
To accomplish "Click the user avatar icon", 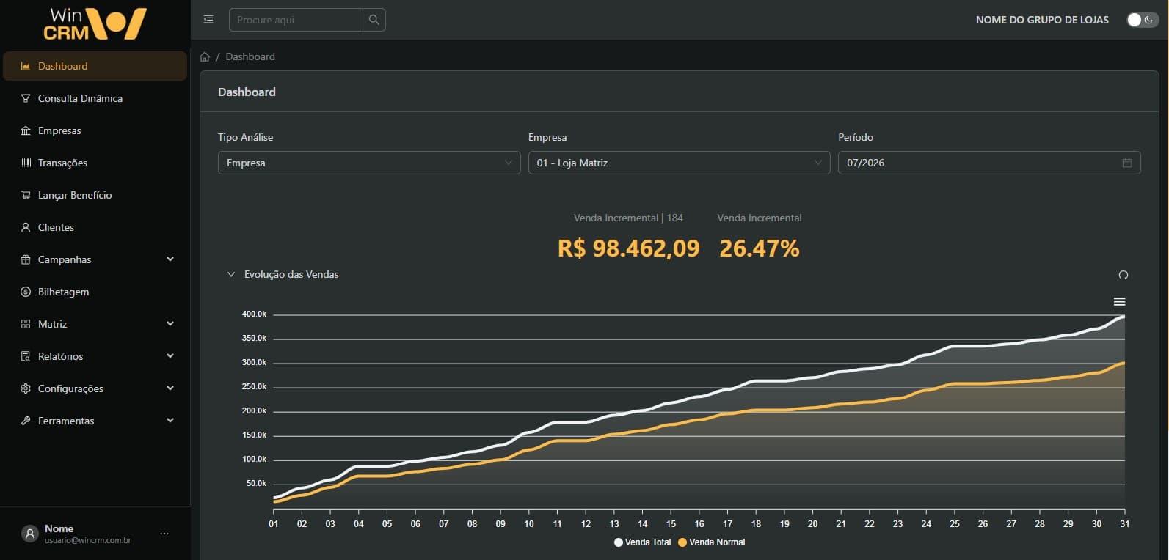I will 30,534.
